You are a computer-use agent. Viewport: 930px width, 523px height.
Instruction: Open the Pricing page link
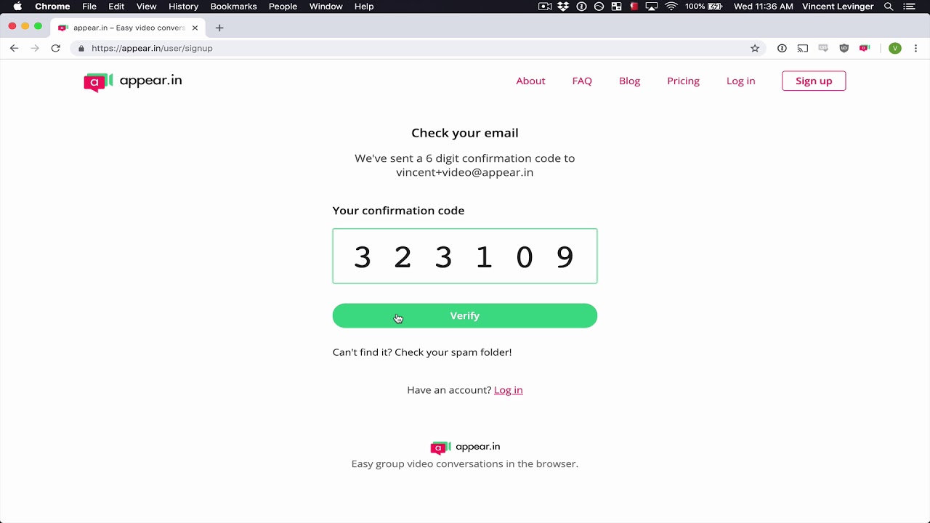[x=683, y=81]
